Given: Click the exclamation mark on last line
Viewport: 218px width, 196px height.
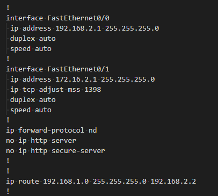Looking at the screenshot, I should (8, 192).
